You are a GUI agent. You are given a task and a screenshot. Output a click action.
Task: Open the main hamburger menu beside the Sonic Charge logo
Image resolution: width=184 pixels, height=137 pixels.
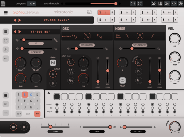tap(6, 12)
